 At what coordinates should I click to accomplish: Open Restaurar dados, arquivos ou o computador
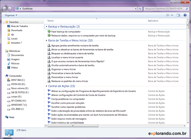[x=83, y=36]
